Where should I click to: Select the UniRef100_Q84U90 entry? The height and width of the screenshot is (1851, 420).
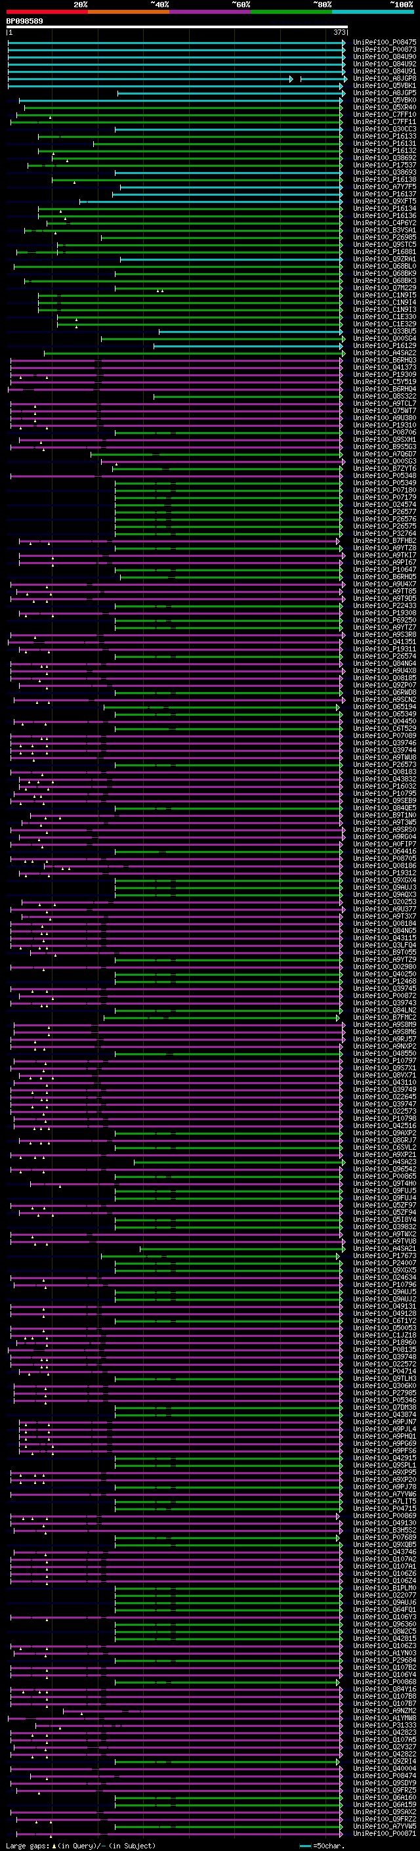point(385,56)
